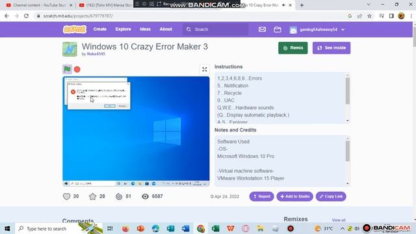Click the Remix button
Viewport: 416px width, 234px height.
293,47
